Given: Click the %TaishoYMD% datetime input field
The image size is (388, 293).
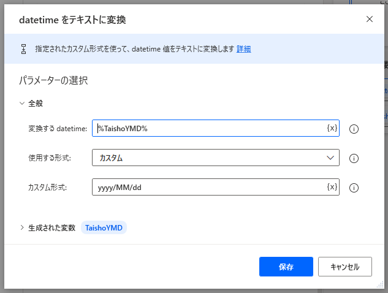Looking at the screenshot, I should click(x=208, y=128).
